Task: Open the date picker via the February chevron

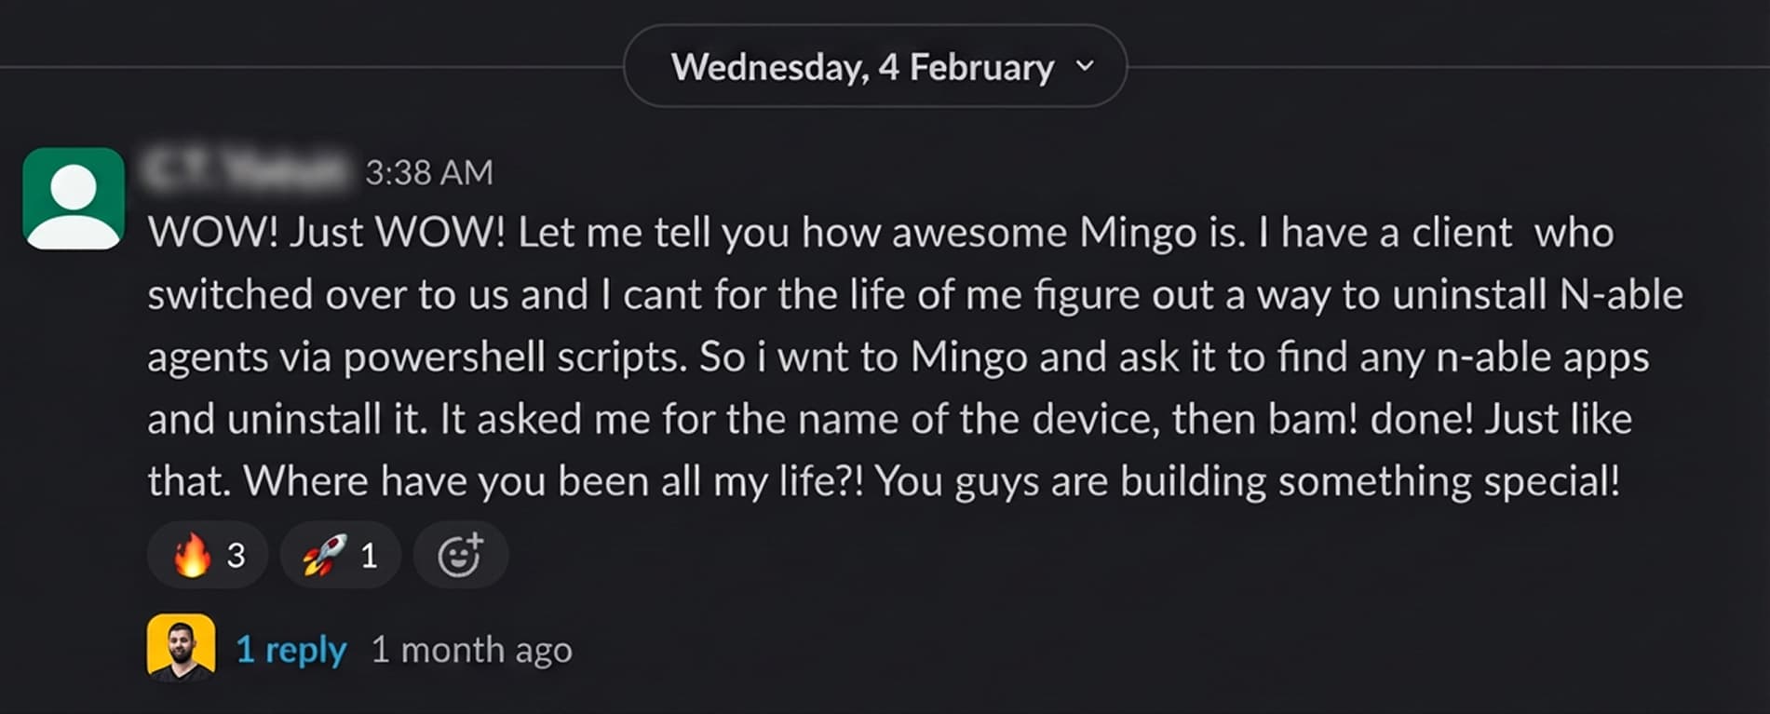Action: click(x=1086, y=66)
